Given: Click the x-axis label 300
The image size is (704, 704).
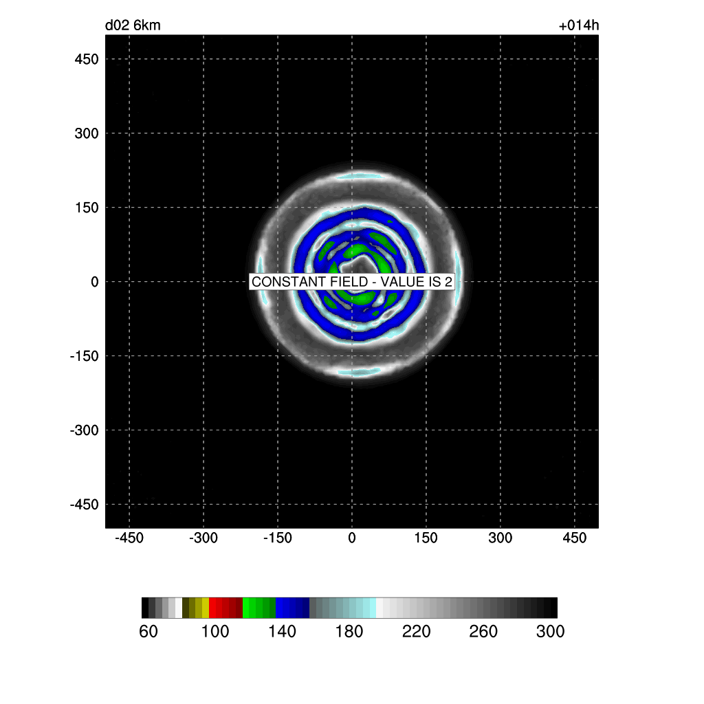Looking at the screenshot, I should [500, 538].
